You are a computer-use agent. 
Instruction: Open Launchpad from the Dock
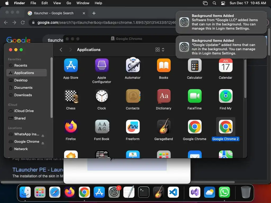[x=40, y=192]
